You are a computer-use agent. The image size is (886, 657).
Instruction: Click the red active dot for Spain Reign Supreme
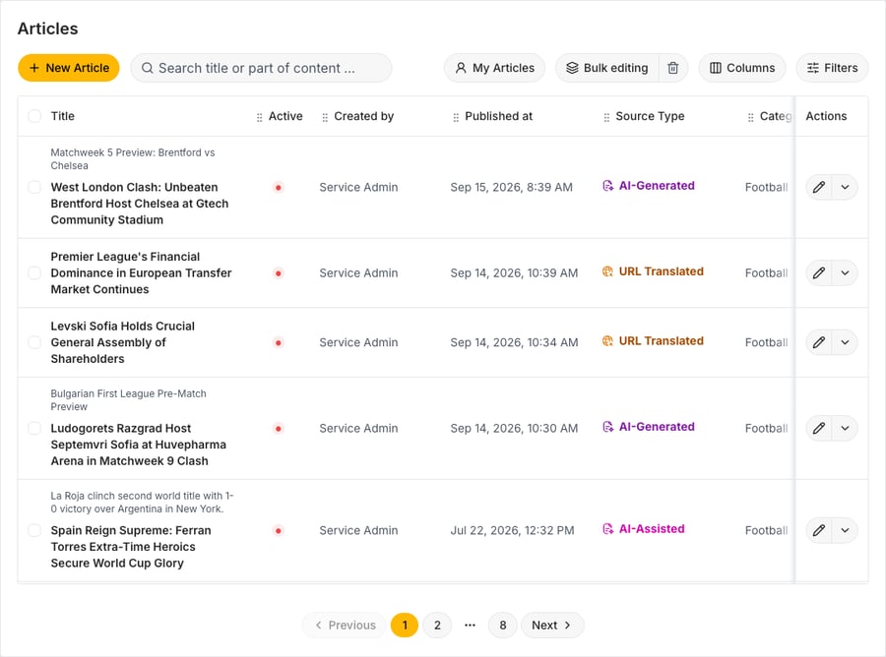point(278,530)
